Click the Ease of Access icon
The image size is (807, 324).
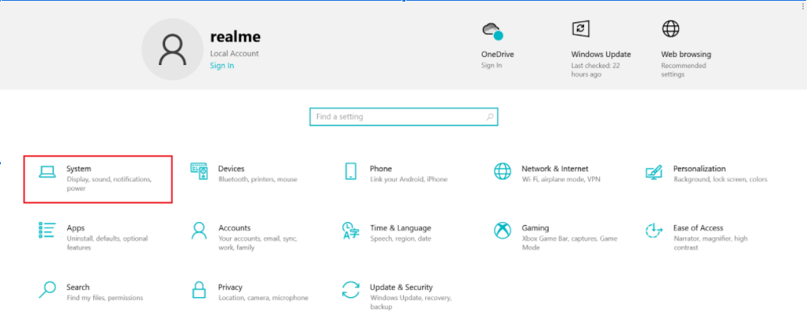(x=654, y=230)
